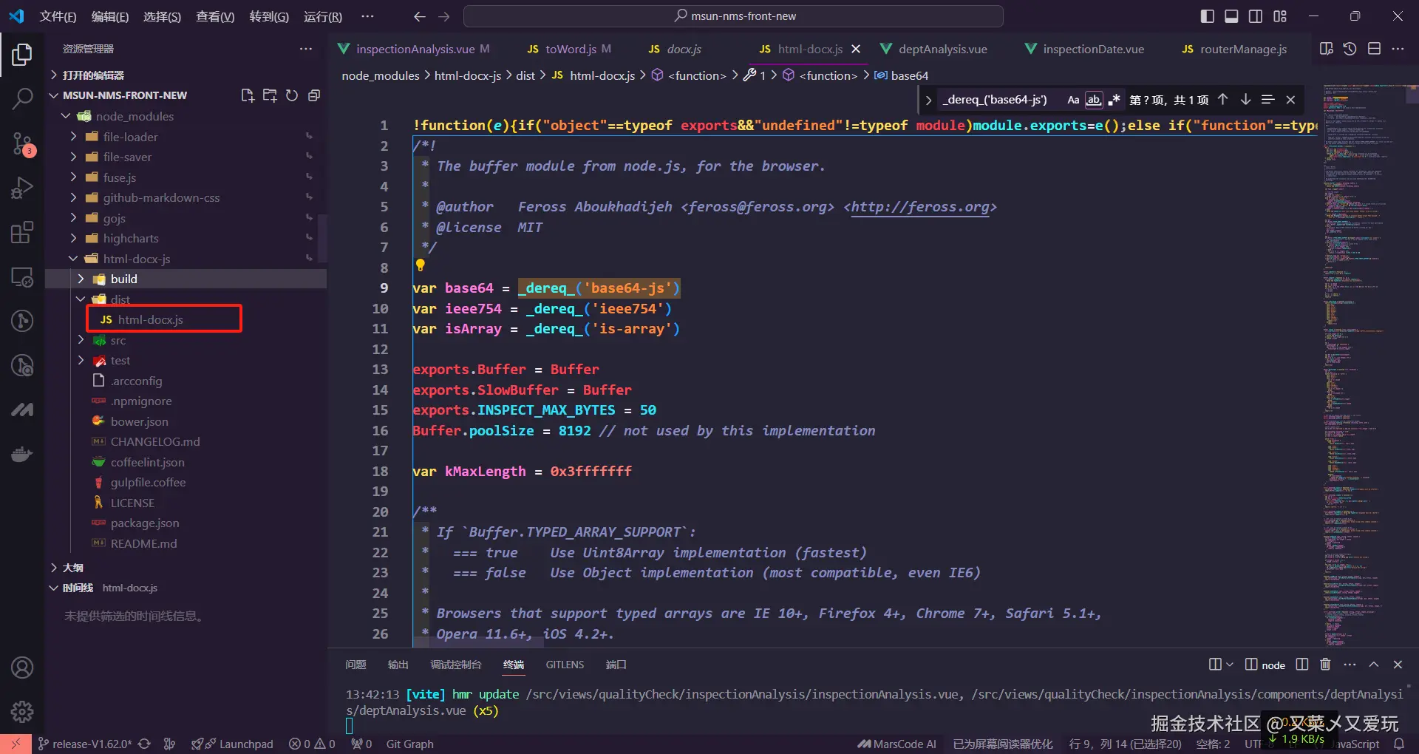Open notifications bell in status bar

pos(1399,744)
